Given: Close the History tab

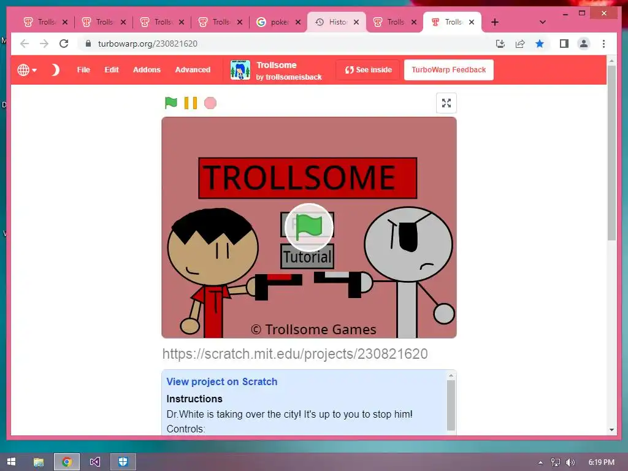Looking at the screenshot, I should click(356, 22).
